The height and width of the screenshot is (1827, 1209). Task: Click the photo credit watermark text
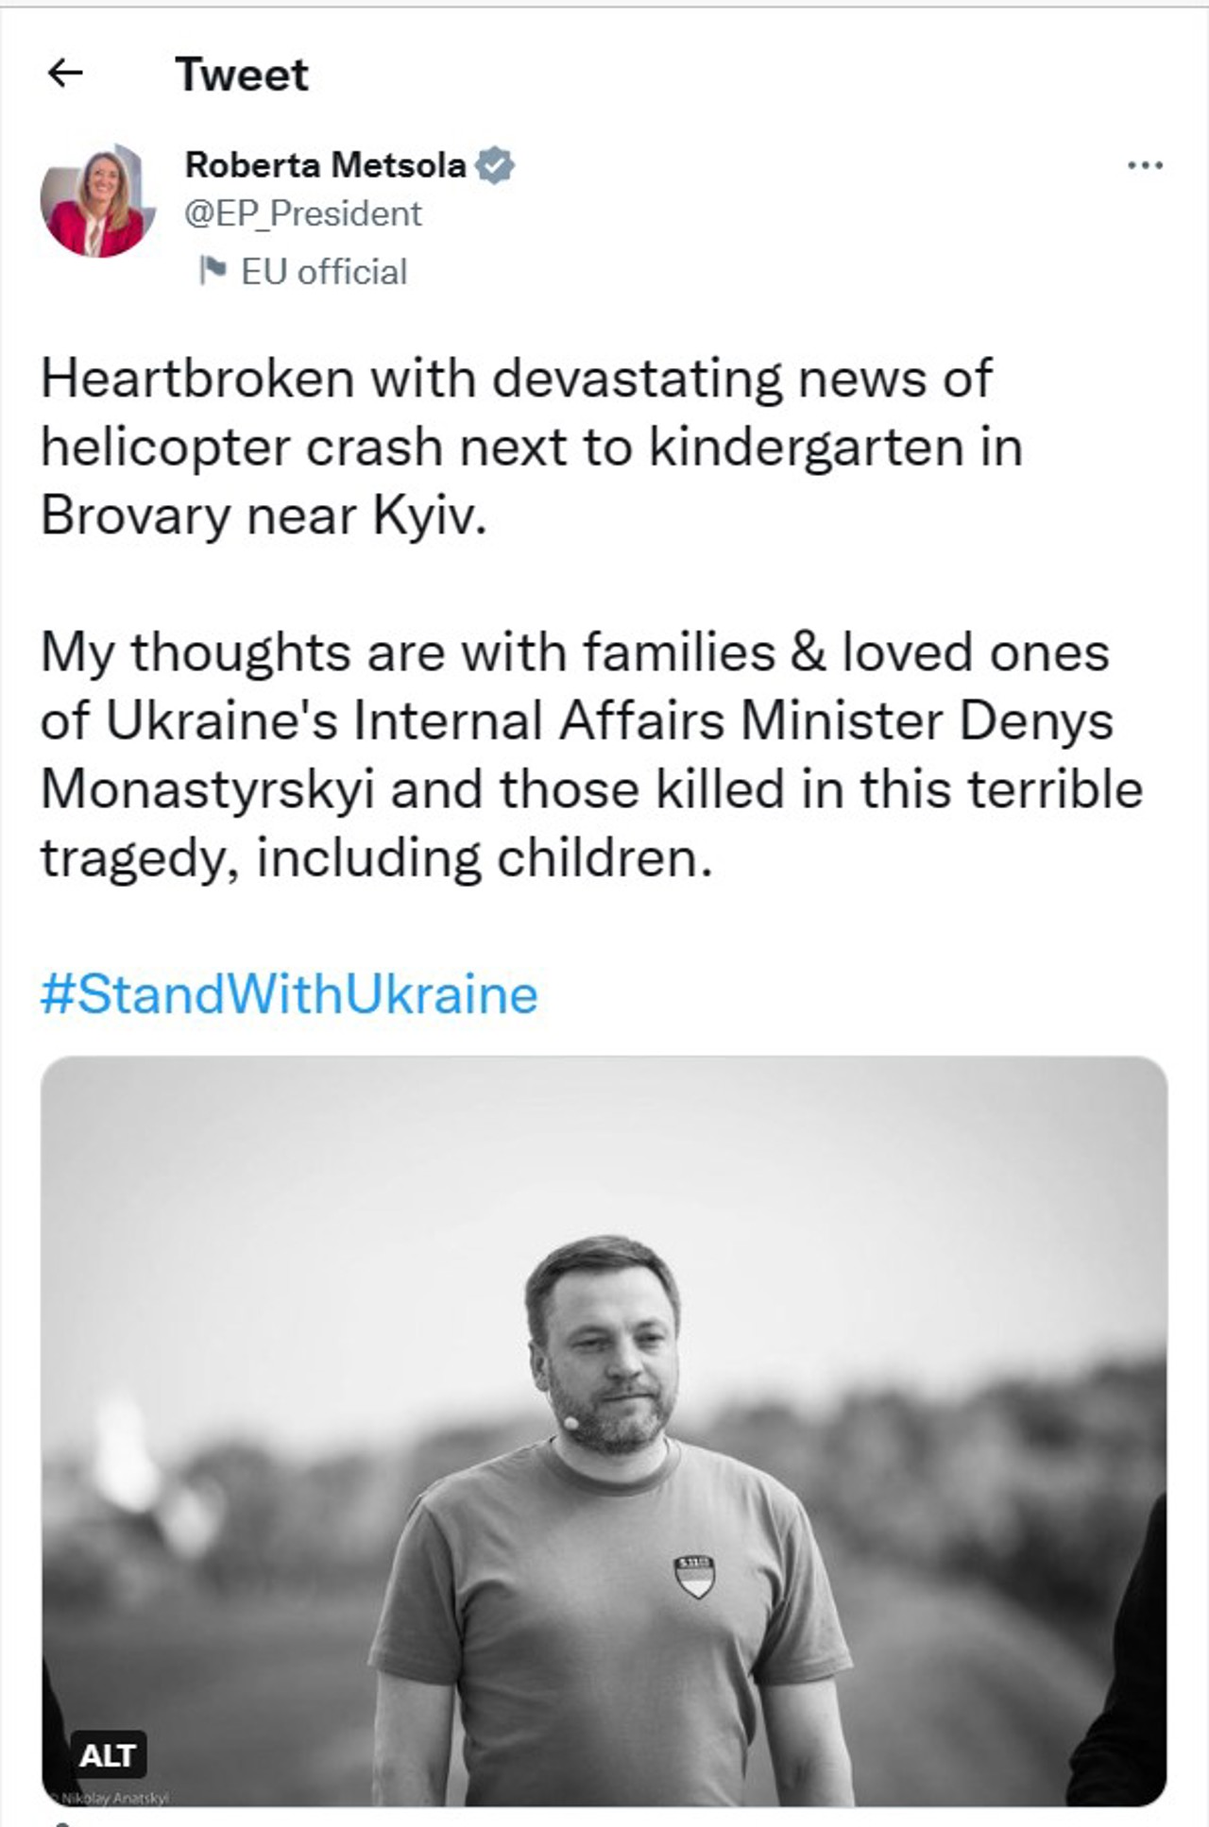pos(113,1798)
